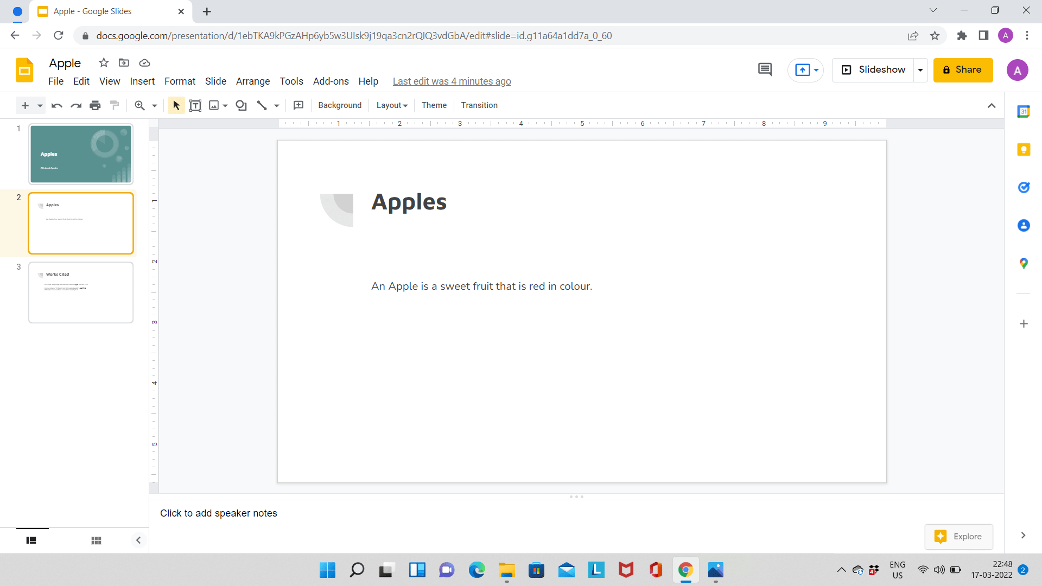This screenshot has height=586, width=1042.
Task: Open the Format menu
Action: [x=180, y=80]
